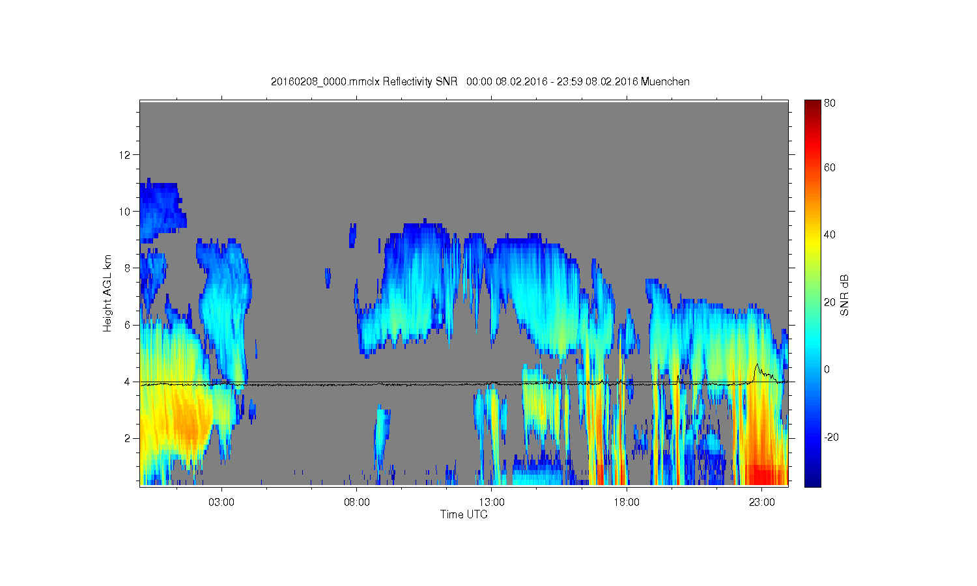Click the colorbar value 80

(830, 103)
